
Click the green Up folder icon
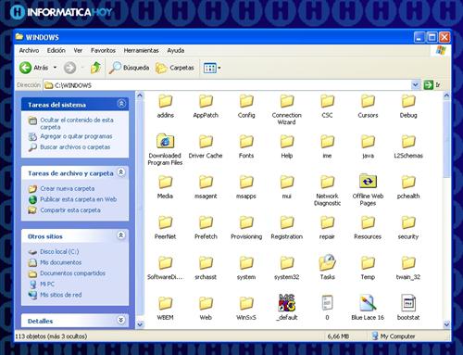(x=95, y=68)
